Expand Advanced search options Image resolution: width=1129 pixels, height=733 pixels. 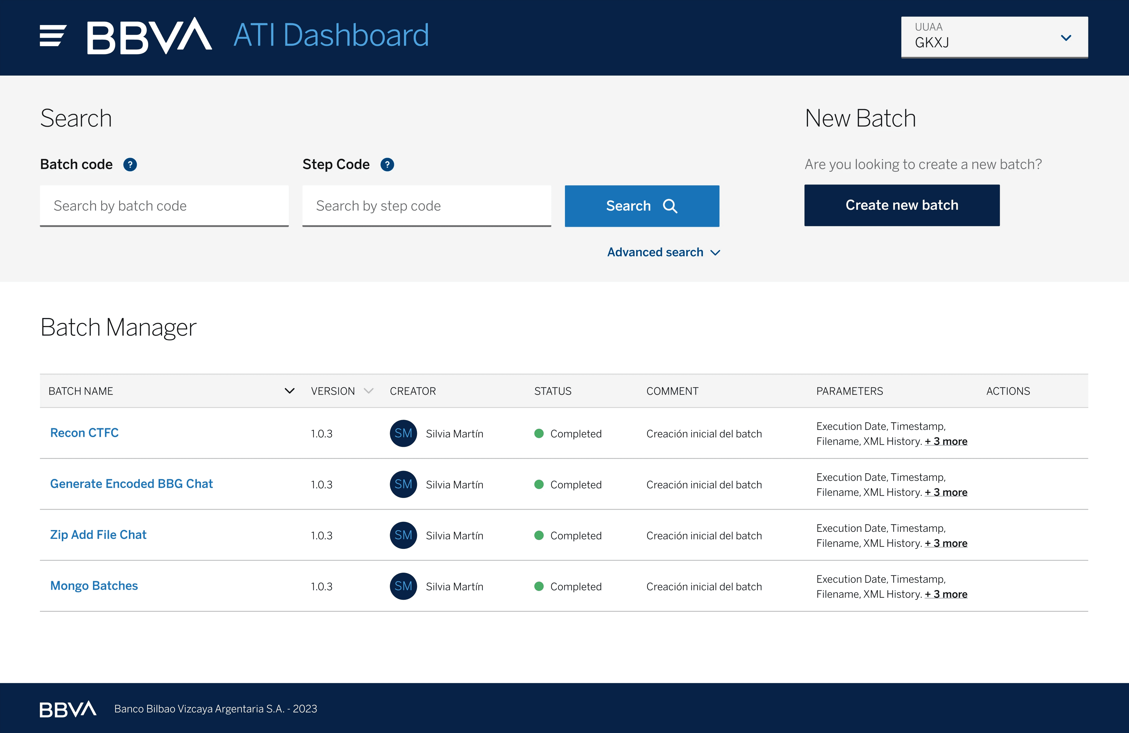coord(663,252)
